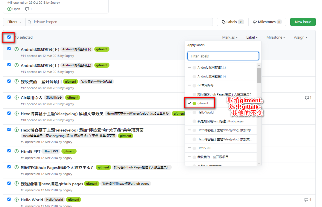The height and width of the screenshot is (207, 322).
Task: Open the 我收集的一些开源项目 issue link
Action: [x=41, y=82]
